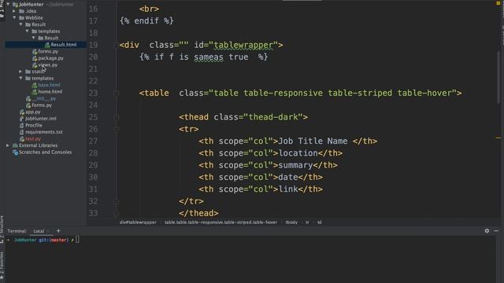This screenshot has width=504, height=283.
Task: Click the package.py Python file icon
Action: (35, 58)
